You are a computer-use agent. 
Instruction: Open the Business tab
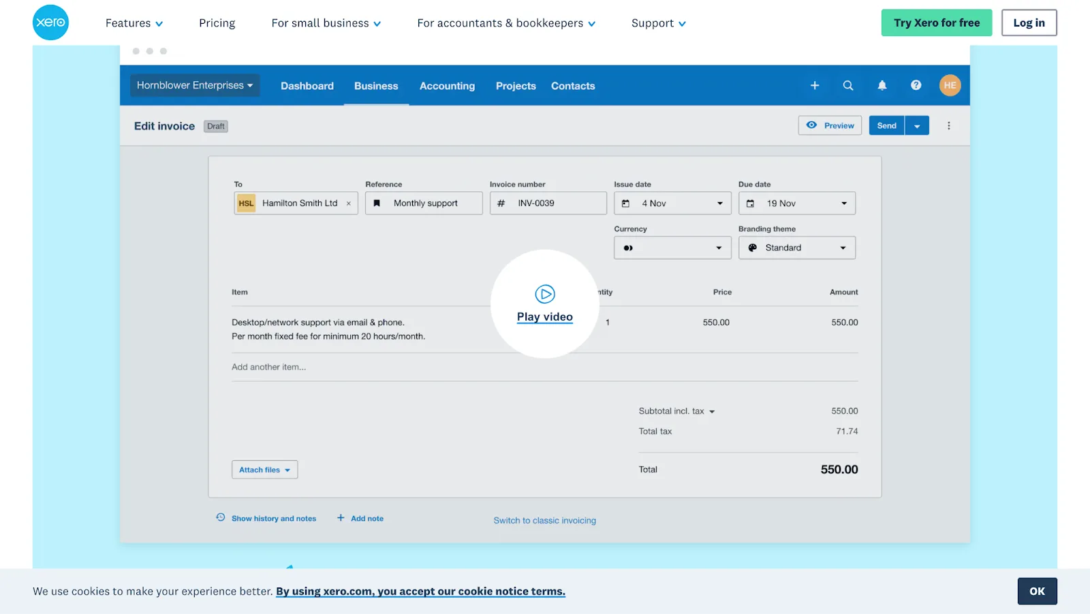click(376, 86)
